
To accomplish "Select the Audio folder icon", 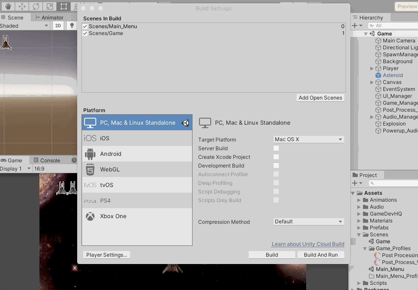I will tap(366, 207).
